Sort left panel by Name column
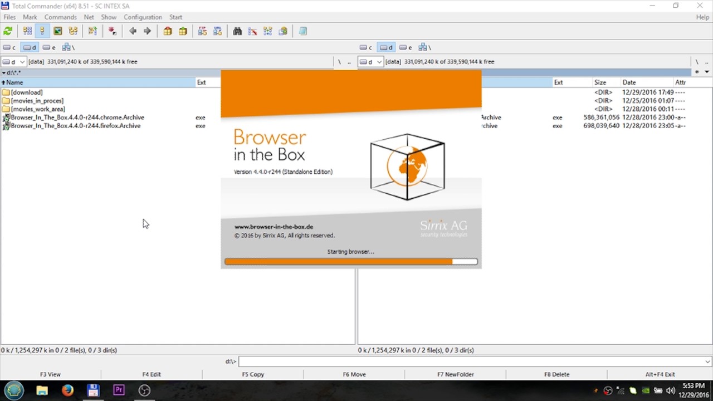The image size is (713, 401). point(97,82)
